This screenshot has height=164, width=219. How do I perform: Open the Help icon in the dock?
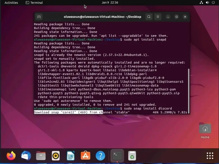pyautogui.click(x=100, y=156)
